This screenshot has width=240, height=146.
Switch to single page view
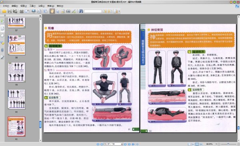[189, 144]
